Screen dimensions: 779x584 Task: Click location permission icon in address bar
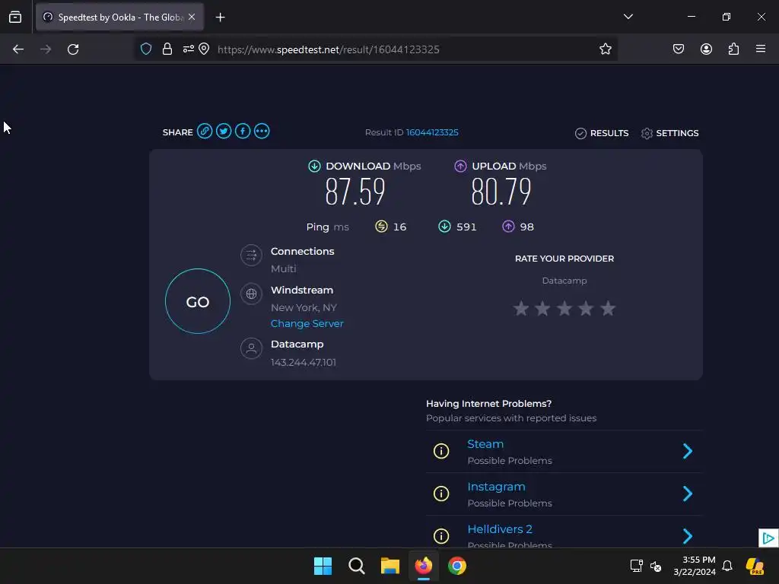204,49
